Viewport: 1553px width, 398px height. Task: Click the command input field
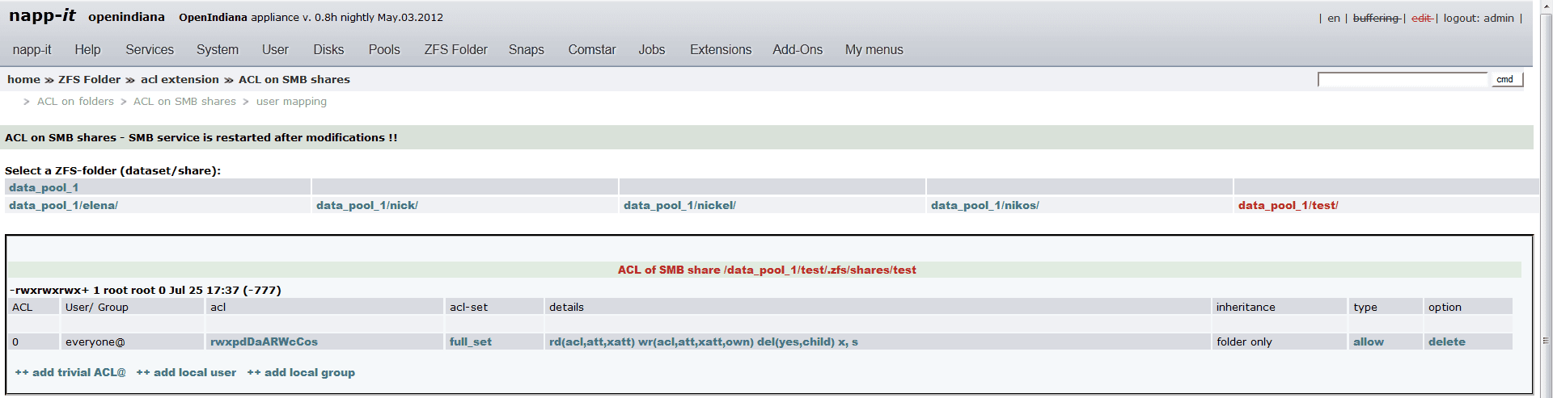click(x=1402, y=79)
